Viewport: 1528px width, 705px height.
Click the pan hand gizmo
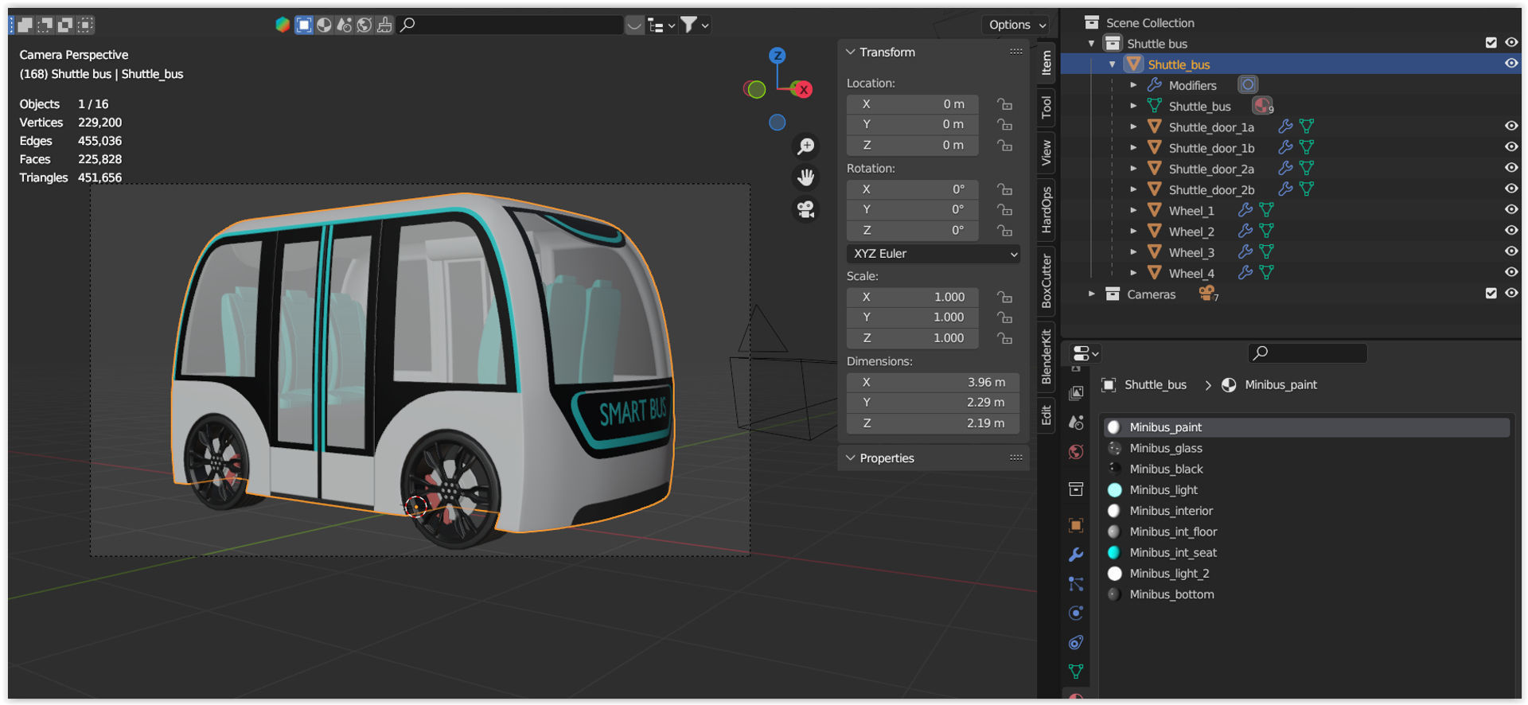click(x=806, y=177)
